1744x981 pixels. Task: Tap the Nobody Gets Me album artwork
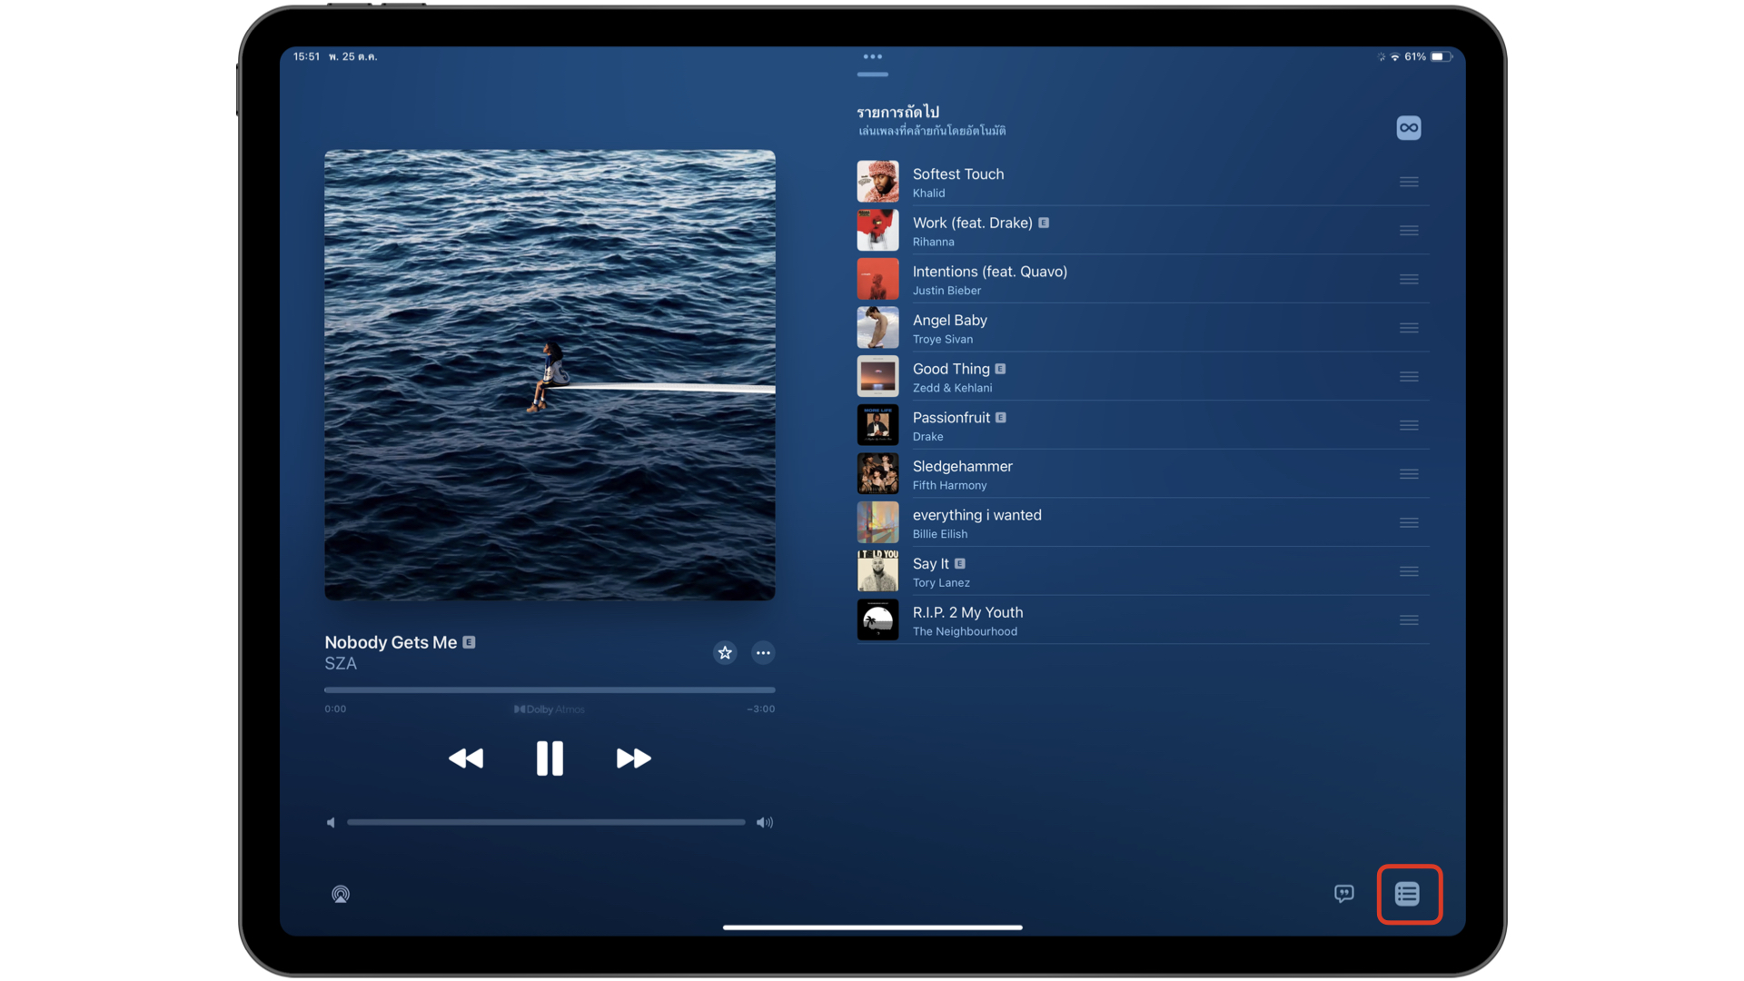tap(550, 374)
